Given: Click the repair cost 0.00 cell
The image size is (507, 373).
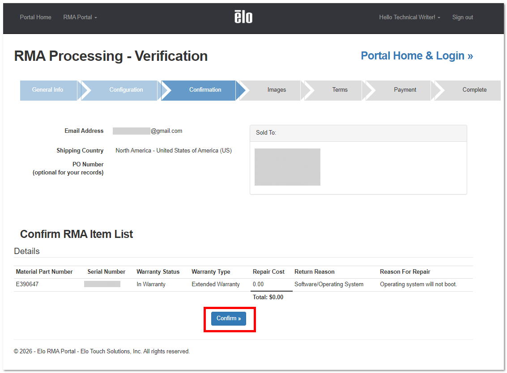Looking at the screenshot, I should point(258,284).
